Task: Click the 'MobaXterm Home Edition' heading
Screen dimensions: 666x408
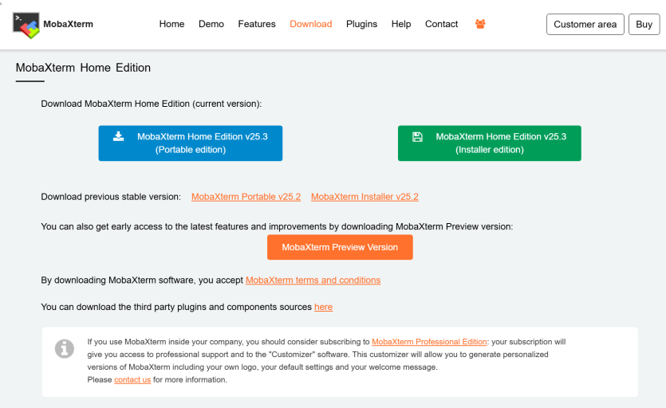Action: 83,68
